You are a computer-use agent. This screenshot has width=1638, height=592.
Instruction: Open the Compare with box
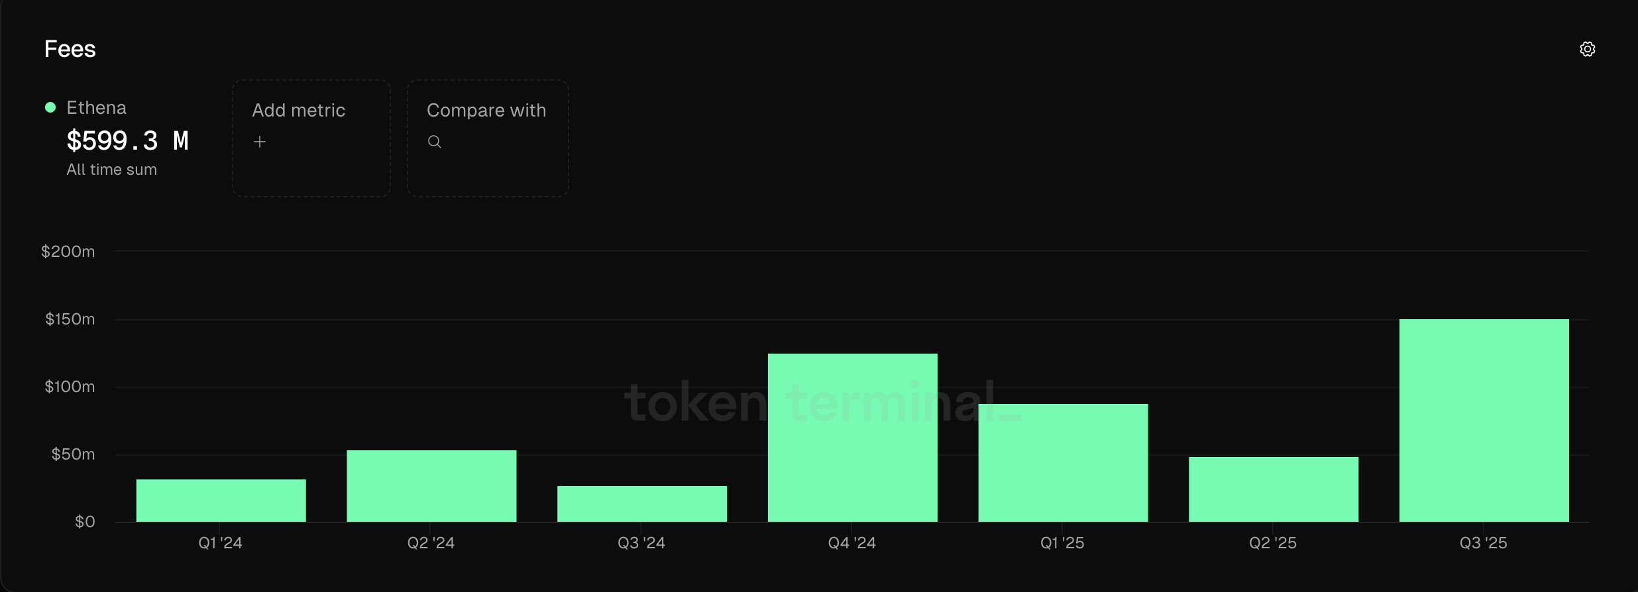pyautogui.click(x=488, y=138)
